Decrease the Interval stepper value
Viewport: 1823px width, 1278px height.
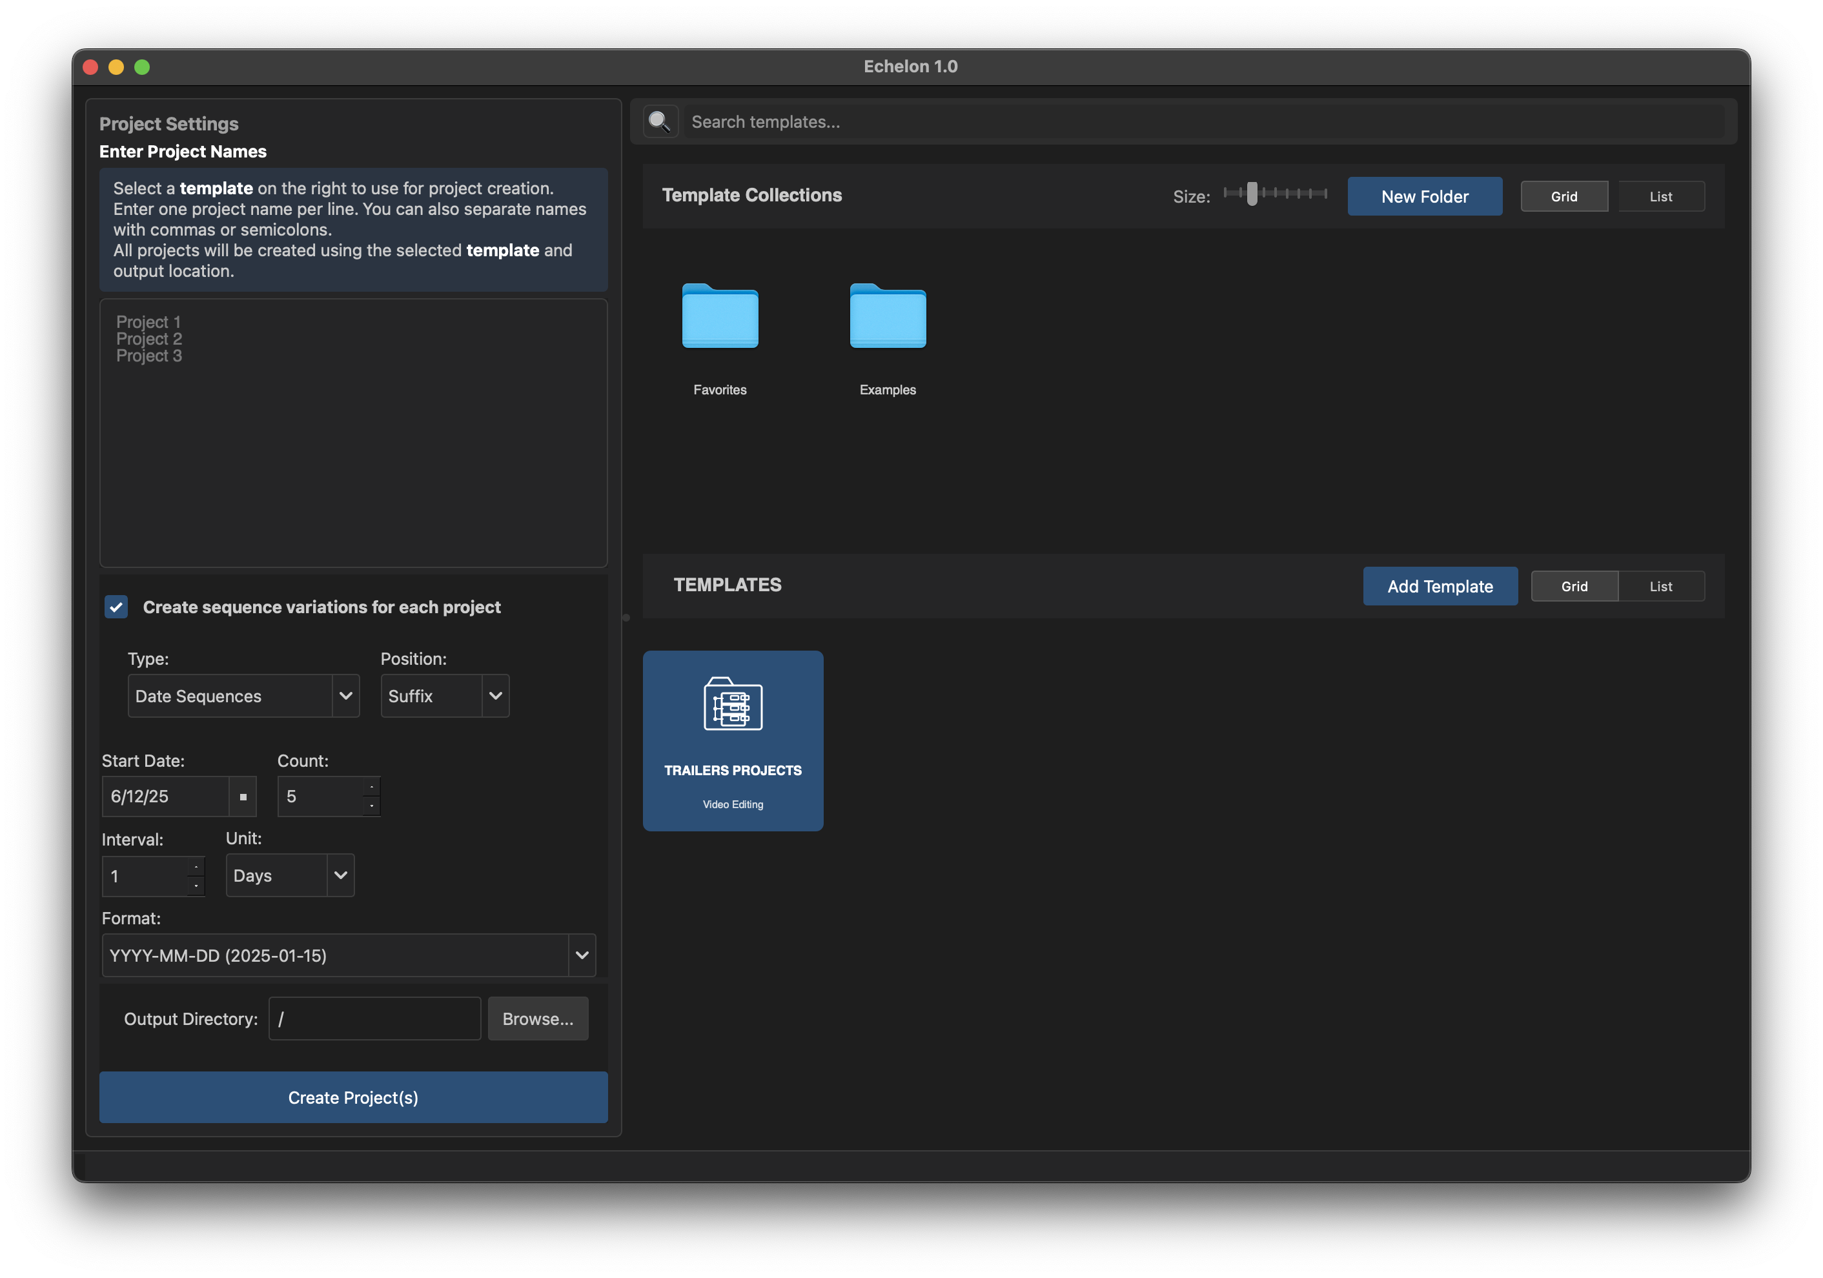196,886
